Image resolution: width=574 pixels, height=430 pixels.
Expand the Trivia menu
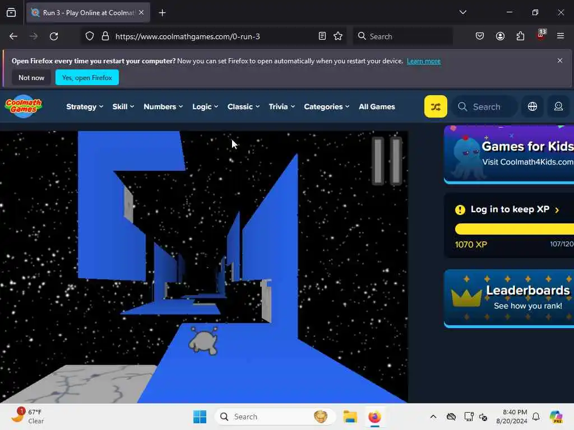coord(281,107)
